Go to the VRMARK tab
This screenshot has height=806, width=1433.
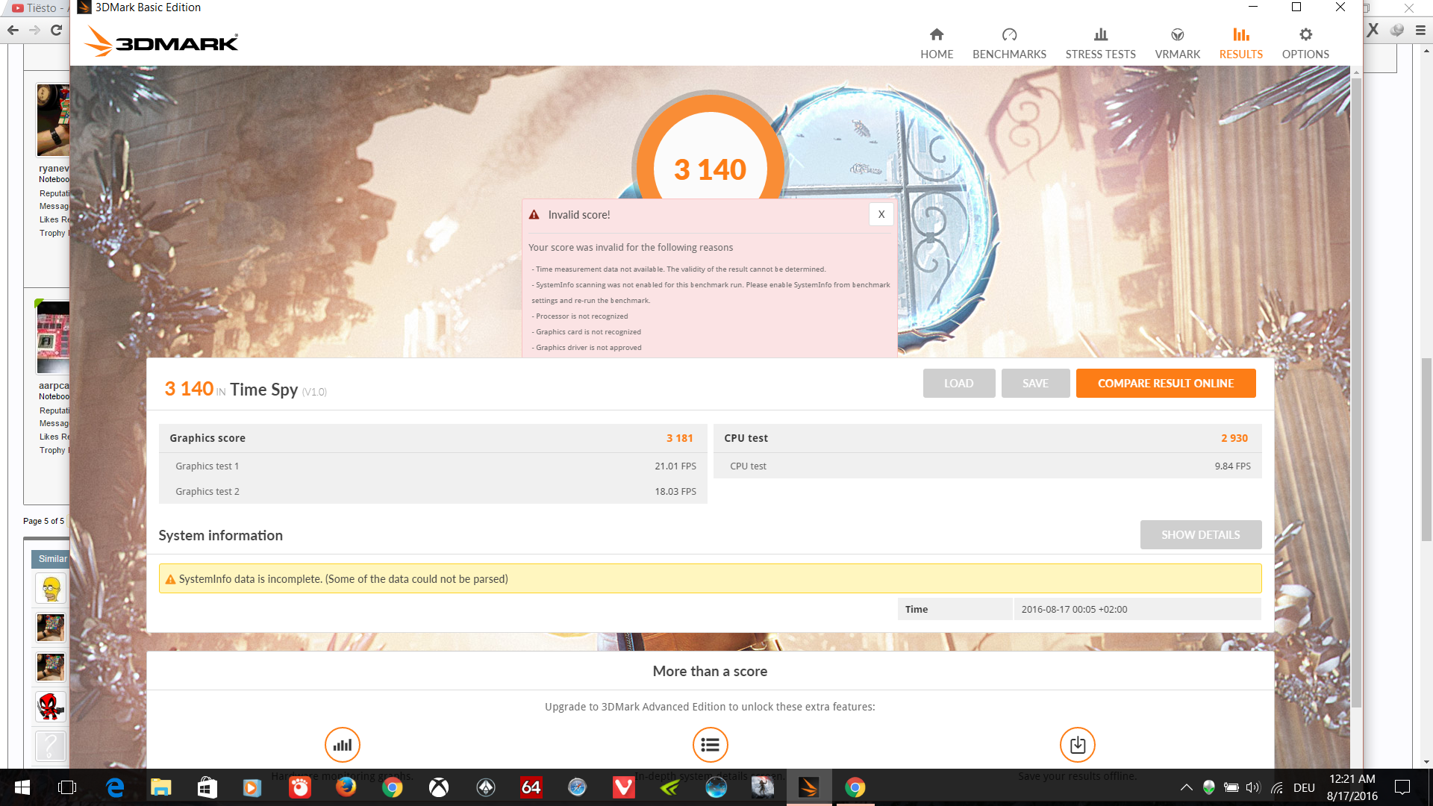coord(1177,43)
